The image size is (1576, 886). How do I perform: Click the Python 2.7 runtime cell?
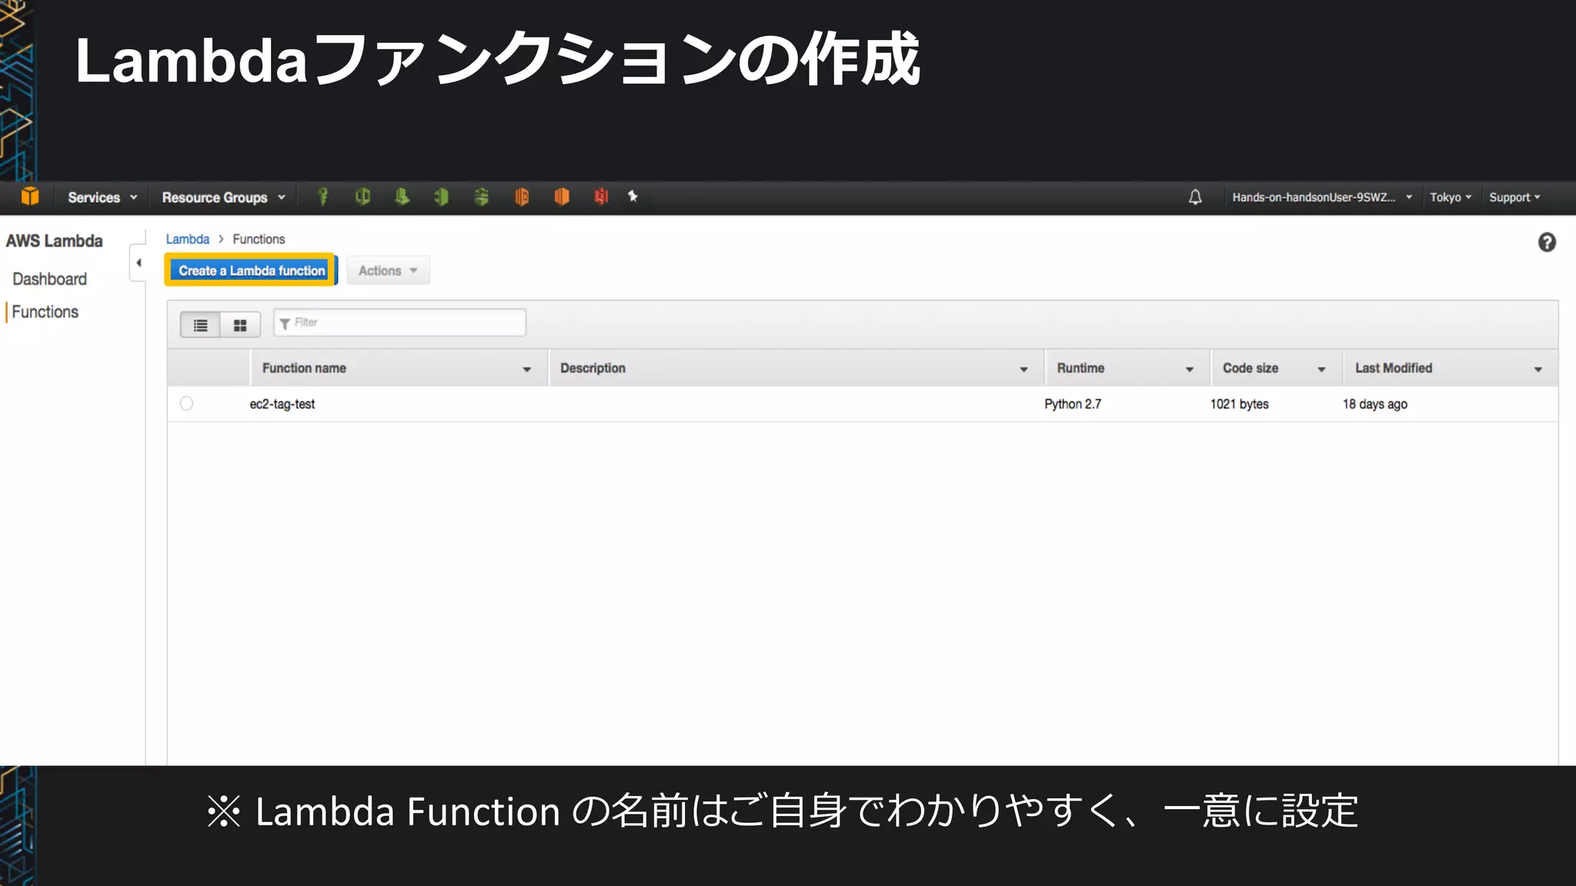pyautogui.click(x=1073, y=404)
